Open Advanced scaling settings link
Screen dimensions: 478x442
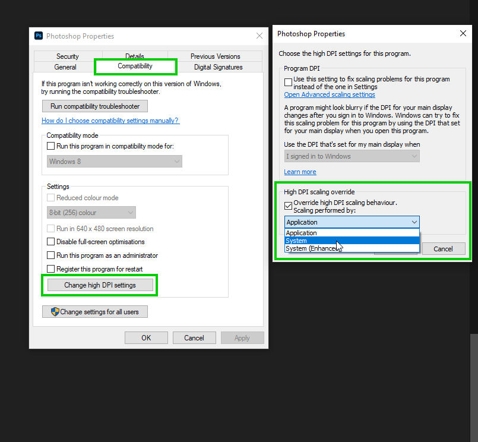330,94
